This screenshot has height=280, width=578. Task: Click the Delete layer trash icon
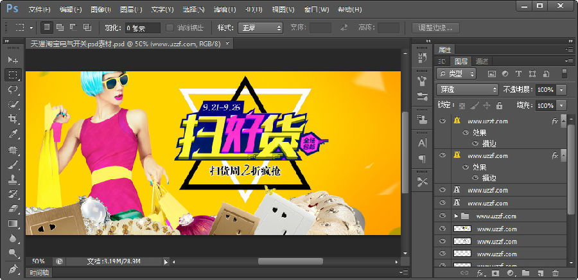(x=556, y=273)
